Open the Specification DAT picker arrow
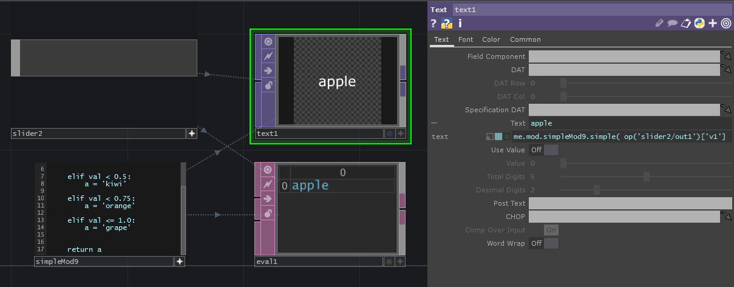The width and height of the screenshot is (734, 287). [726, 110]
